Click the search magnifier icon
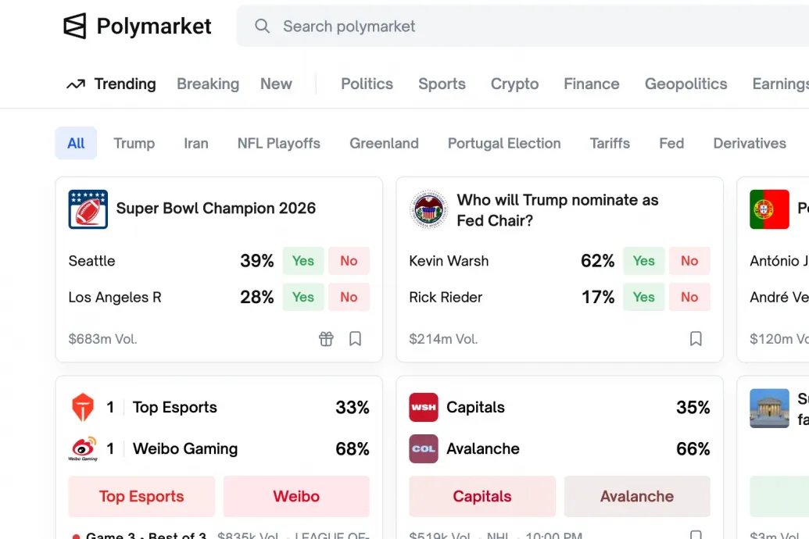Screen dimensions: 809x539 (x=263, y=27)
